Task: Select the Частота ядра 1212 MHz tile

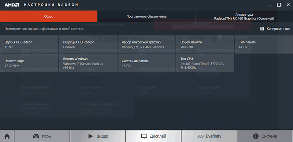Action: pos(29,63)
